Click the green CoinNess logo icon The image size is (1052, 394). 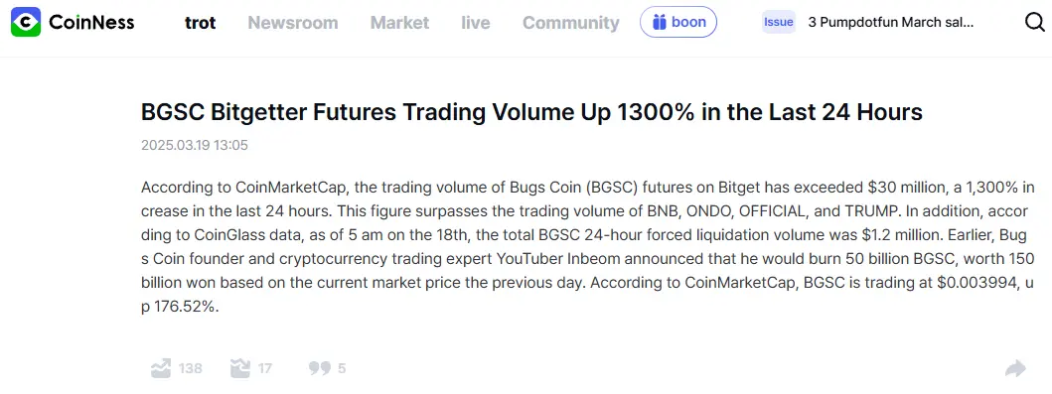point(26,22)
